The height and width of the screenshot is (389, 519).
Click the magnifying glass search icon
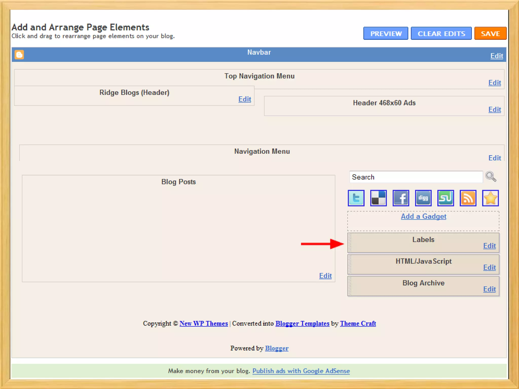pyautogui.click(x=491, y=177)
